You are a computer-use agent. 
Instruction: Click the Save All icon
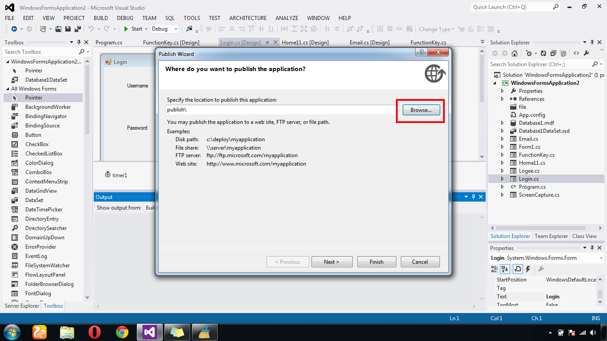coord(77,29)
